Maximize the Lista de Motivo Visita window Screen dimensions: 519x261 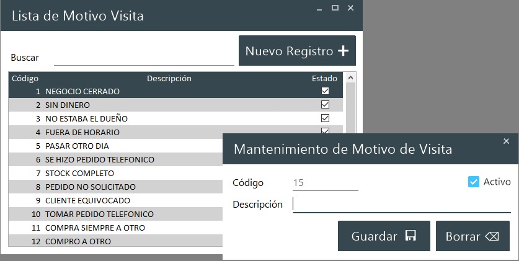pos(335,8)
